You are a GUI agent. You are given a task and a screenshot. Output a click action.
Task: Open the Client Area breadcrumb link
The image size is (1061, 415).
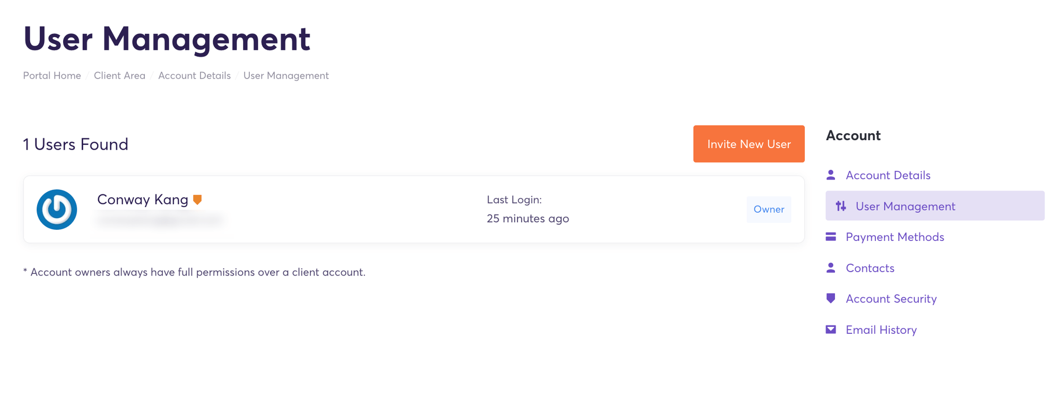[119, 75]
